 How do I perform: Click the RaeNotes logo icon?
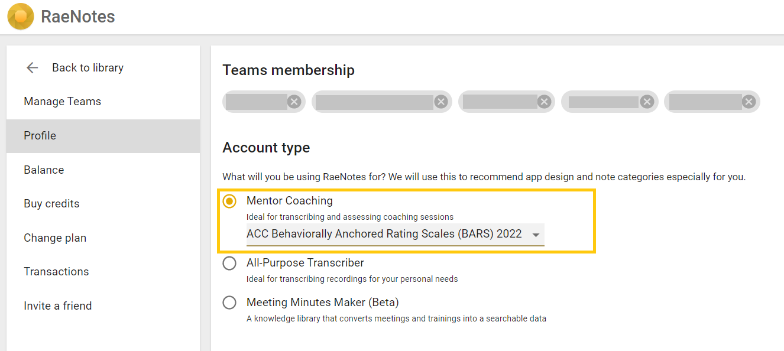[21, 17]
